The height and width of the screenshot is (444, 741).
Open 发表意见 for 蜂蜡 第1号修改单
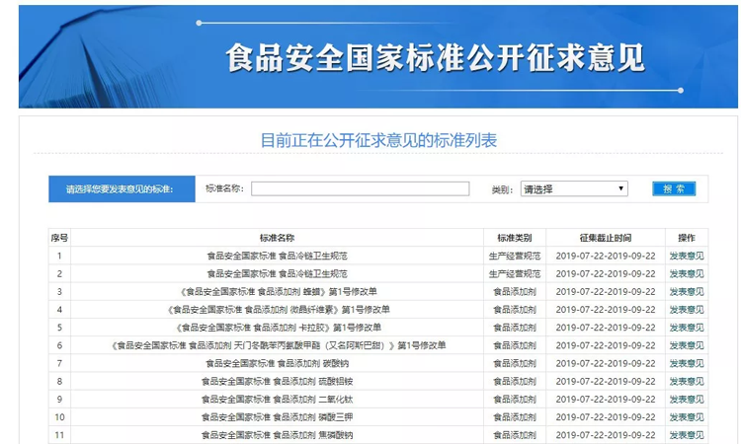(x=687, y=291)
